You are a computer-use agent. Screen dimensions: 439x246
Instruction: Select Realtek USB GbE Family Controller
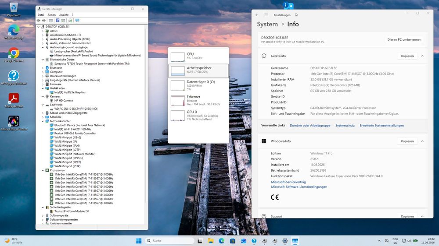(75, 134)
